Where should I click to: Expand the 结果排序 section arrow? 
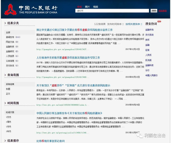(5, 141)
